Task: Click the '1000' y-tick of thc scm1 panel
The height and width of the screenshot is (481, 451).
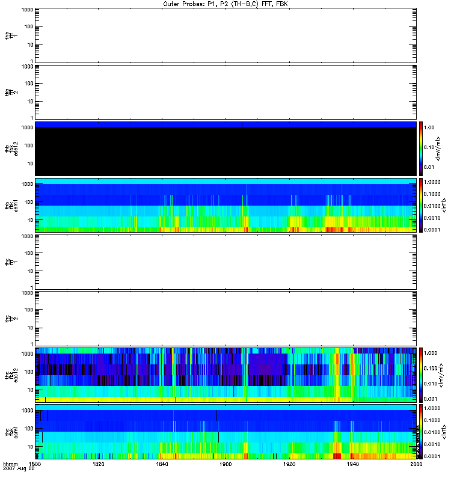Action: pos(27,411)
